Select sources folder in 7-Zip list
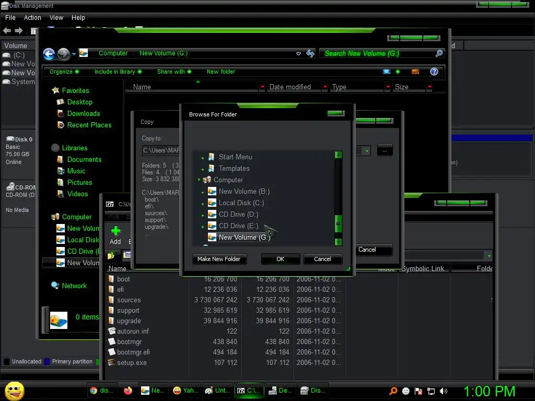 click(129, 300)
